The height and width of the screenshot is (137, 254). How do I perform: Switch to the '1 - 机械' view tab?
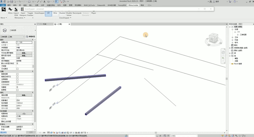coord(43,24)
